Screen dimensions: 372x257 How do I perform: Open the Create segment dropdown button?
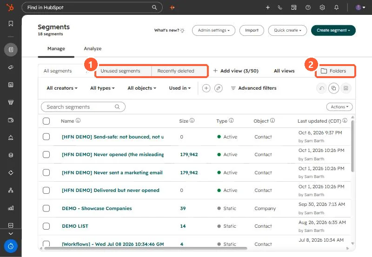click(333, 30)
